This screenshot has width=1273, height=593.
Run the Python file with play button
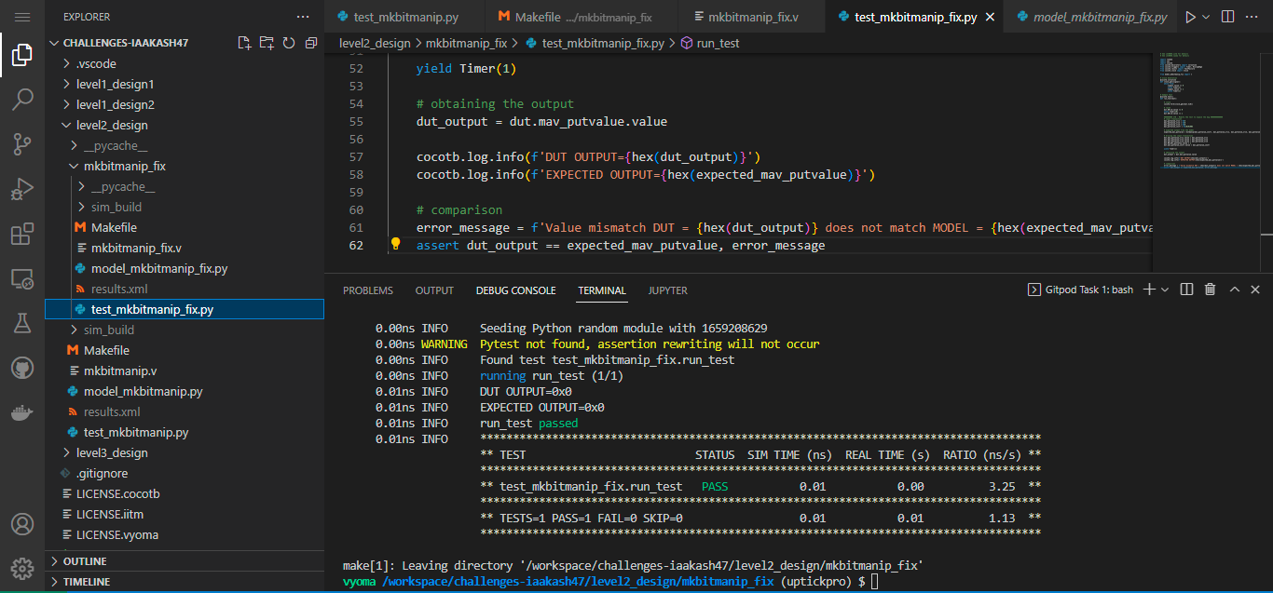(1189, 17)
